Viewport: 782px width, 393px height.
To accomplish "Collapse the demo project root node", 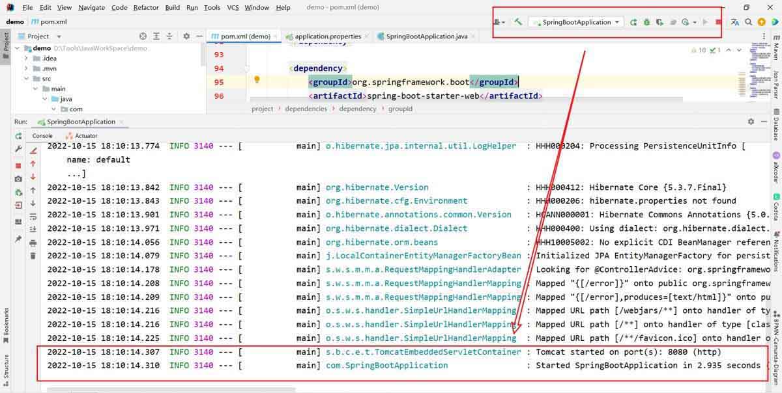I will pyautogui.click(x=18, y=48).
